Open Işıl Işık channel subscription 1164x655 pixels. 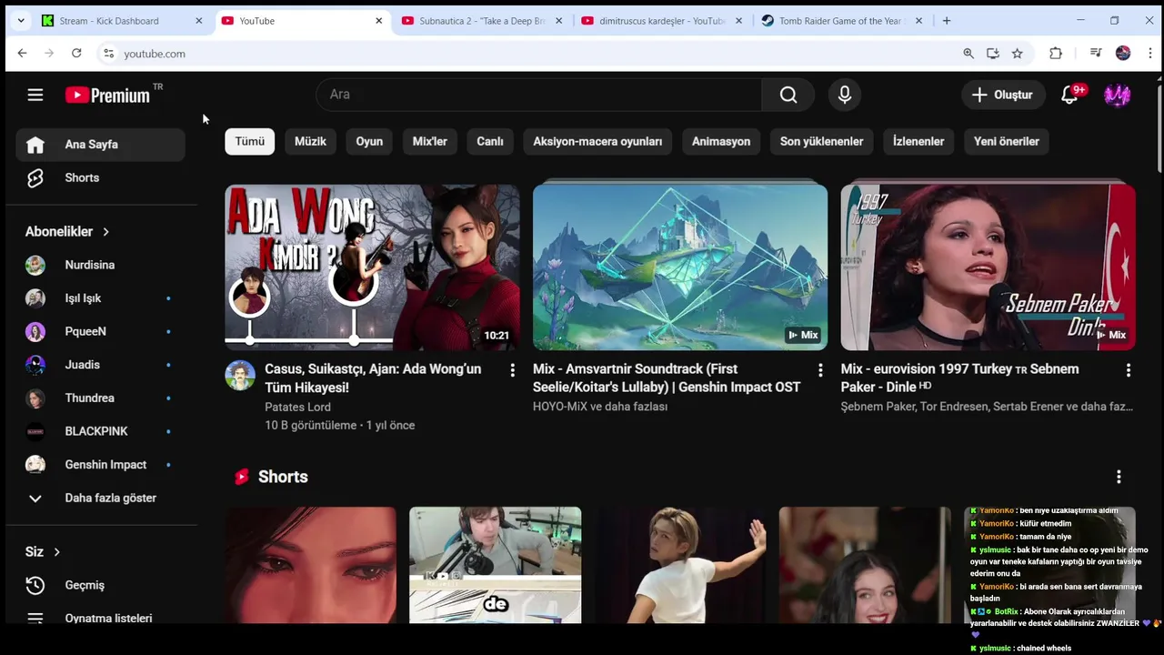[x=100, y=298]
